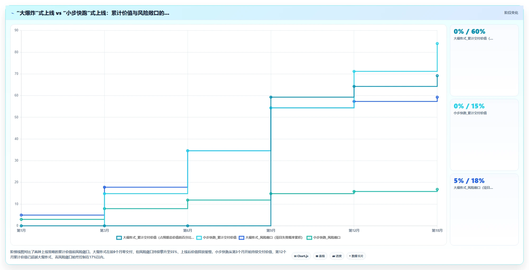Click the 40 y-axis tick label
The height and width of the screenshot is (270, 529).
pos(16,139)
